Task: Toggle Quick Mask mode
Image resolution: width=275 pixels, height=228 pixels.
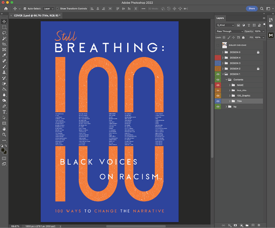Action: pos(4,158)
